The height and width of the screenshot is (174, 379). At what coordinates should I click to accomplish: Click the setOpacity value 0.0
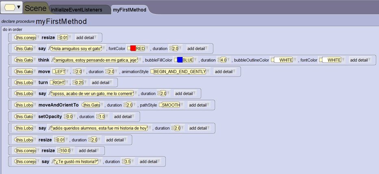69,116
